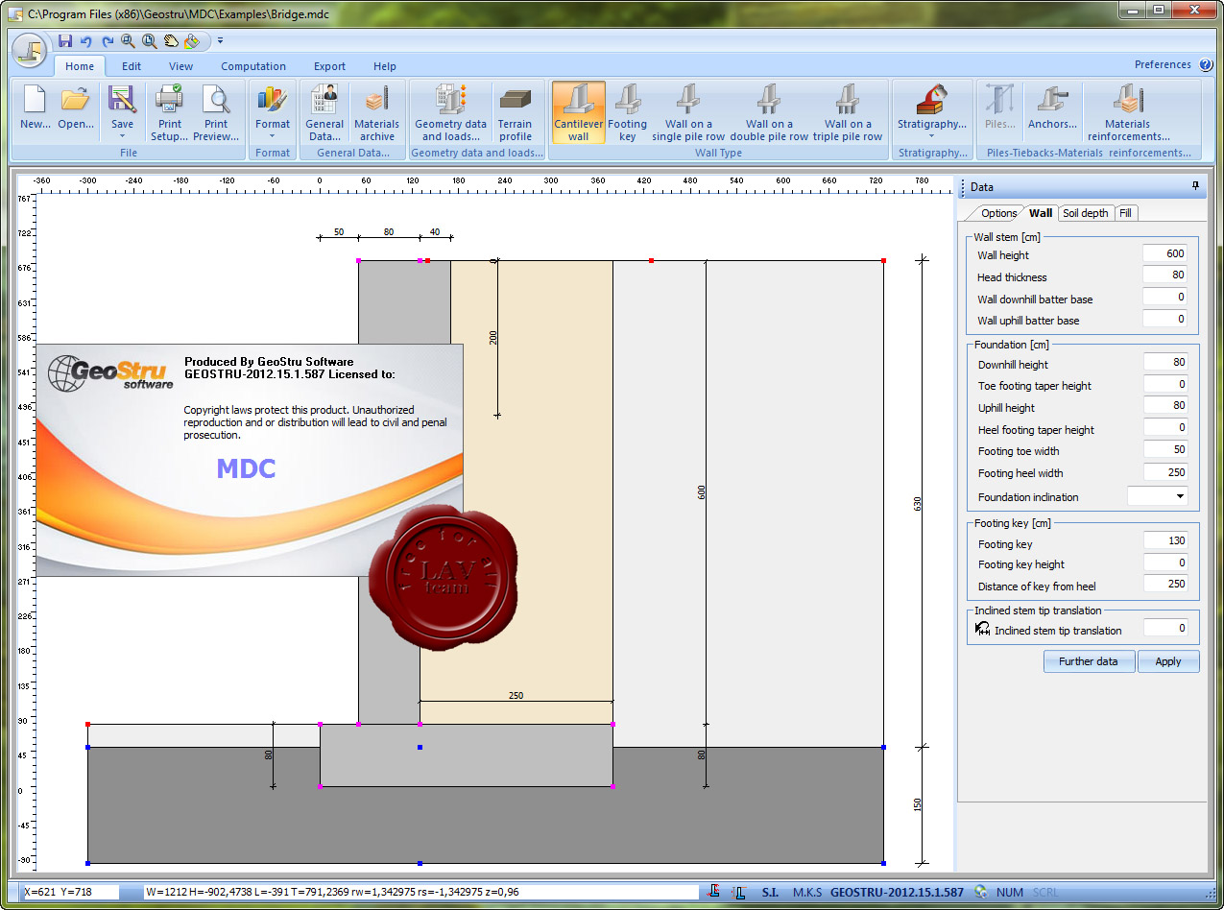Open Materials reinforcements ribbon button
1224x910 pixels.
click(x=1128, y=112)
